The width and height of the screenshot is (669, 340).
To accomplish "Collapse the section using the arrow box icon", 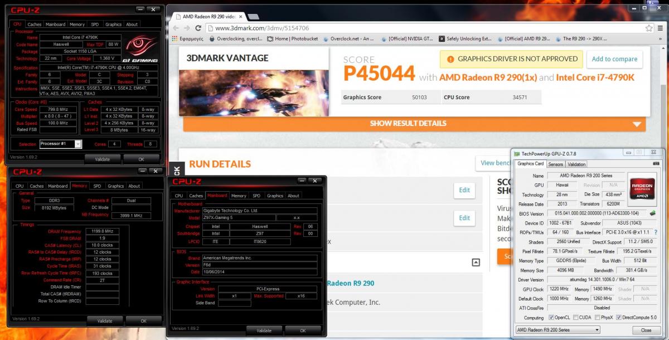I will point(476,262).
